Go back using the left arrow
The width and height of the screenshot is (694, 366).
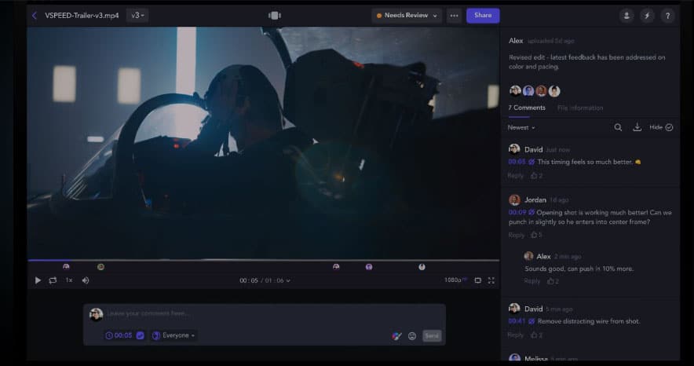(35, 15)
